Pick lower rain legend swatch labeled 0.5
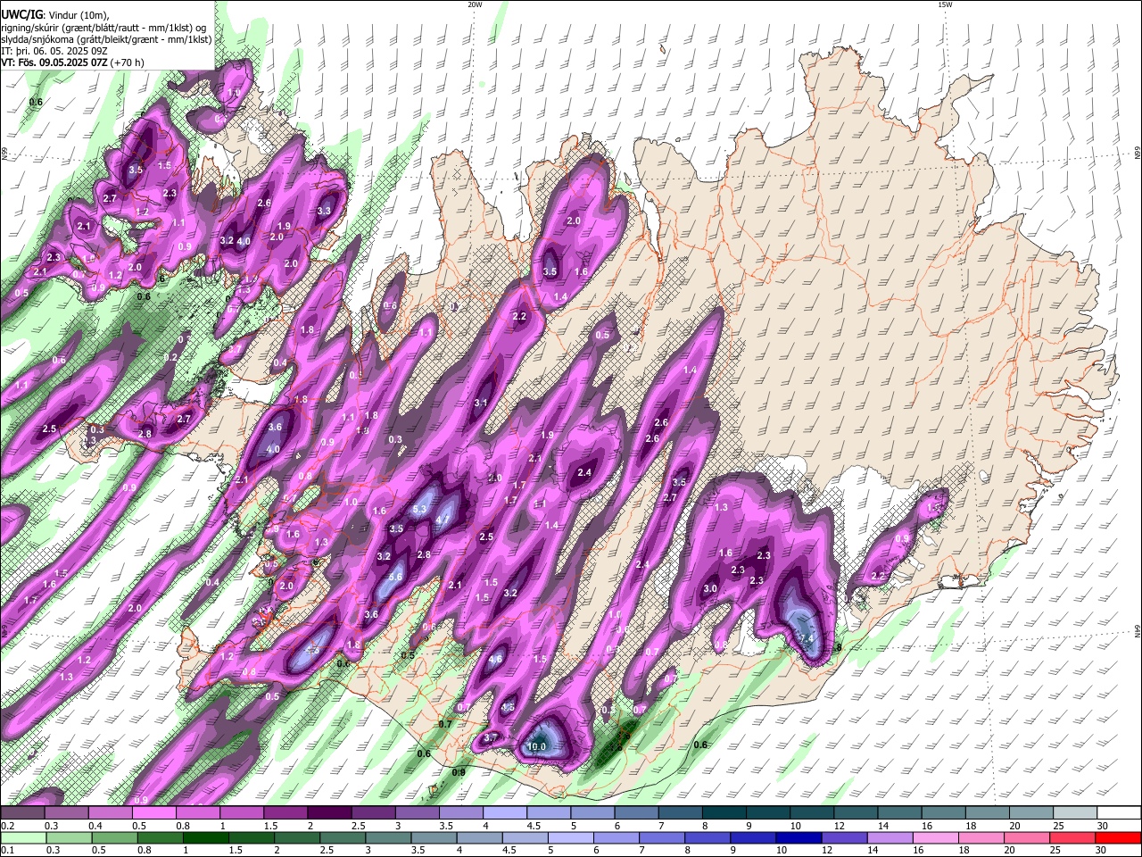 (114, 837)
